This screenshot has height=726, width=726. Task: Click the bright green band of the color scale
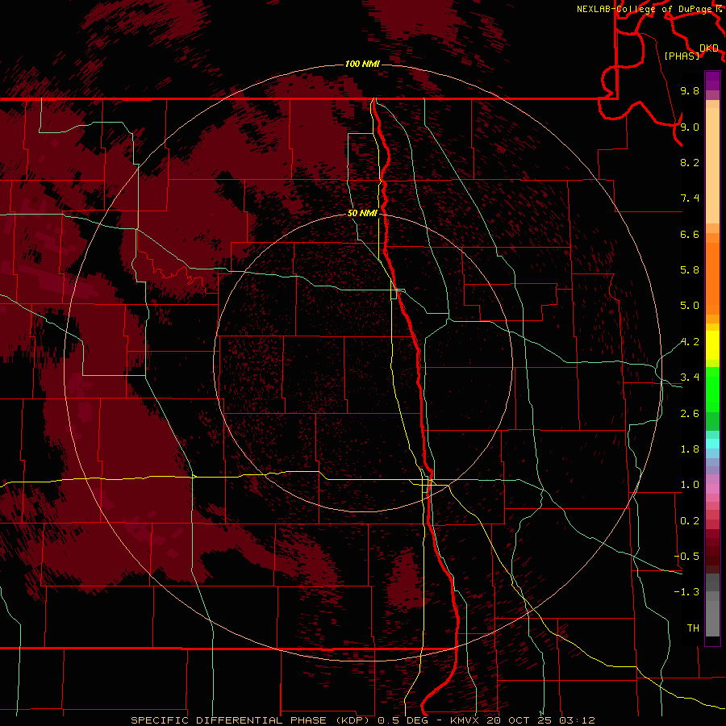712,389
